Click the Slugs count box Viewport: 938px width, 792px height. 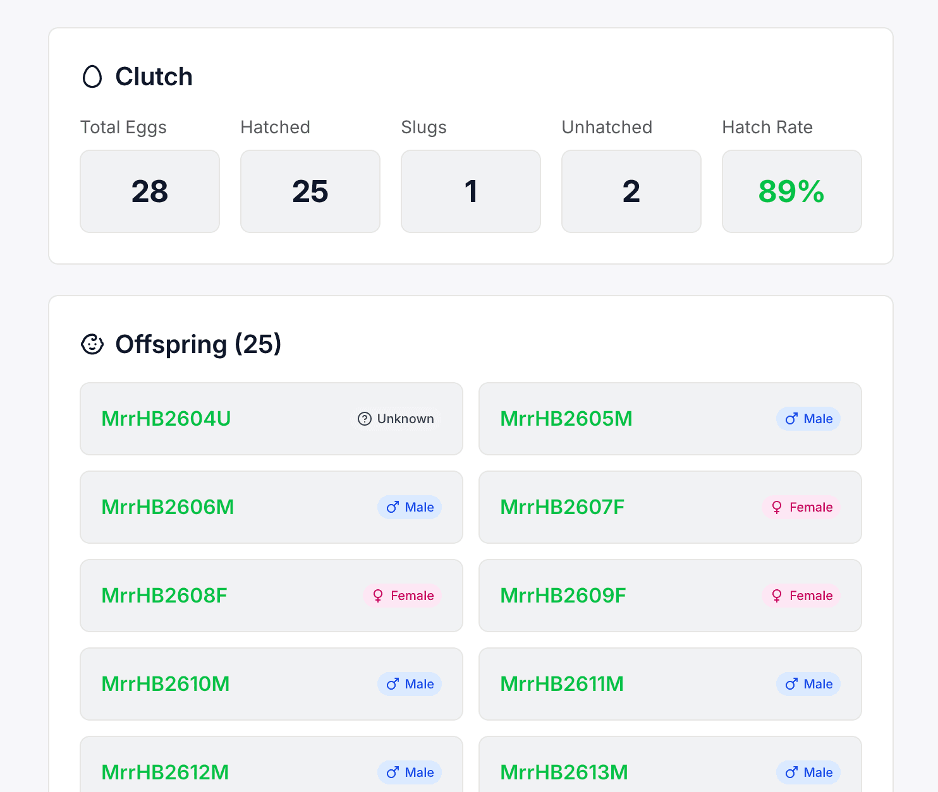[x=471, y=191]
